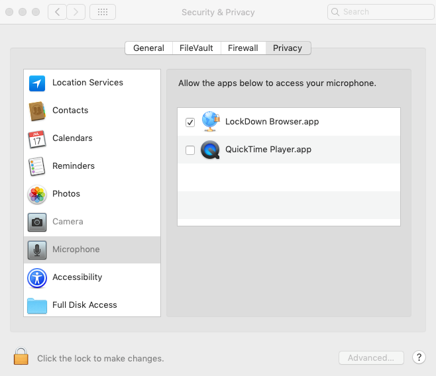Select the Reminders list icon
436x376 pixels.
click(x=37, y=167)
